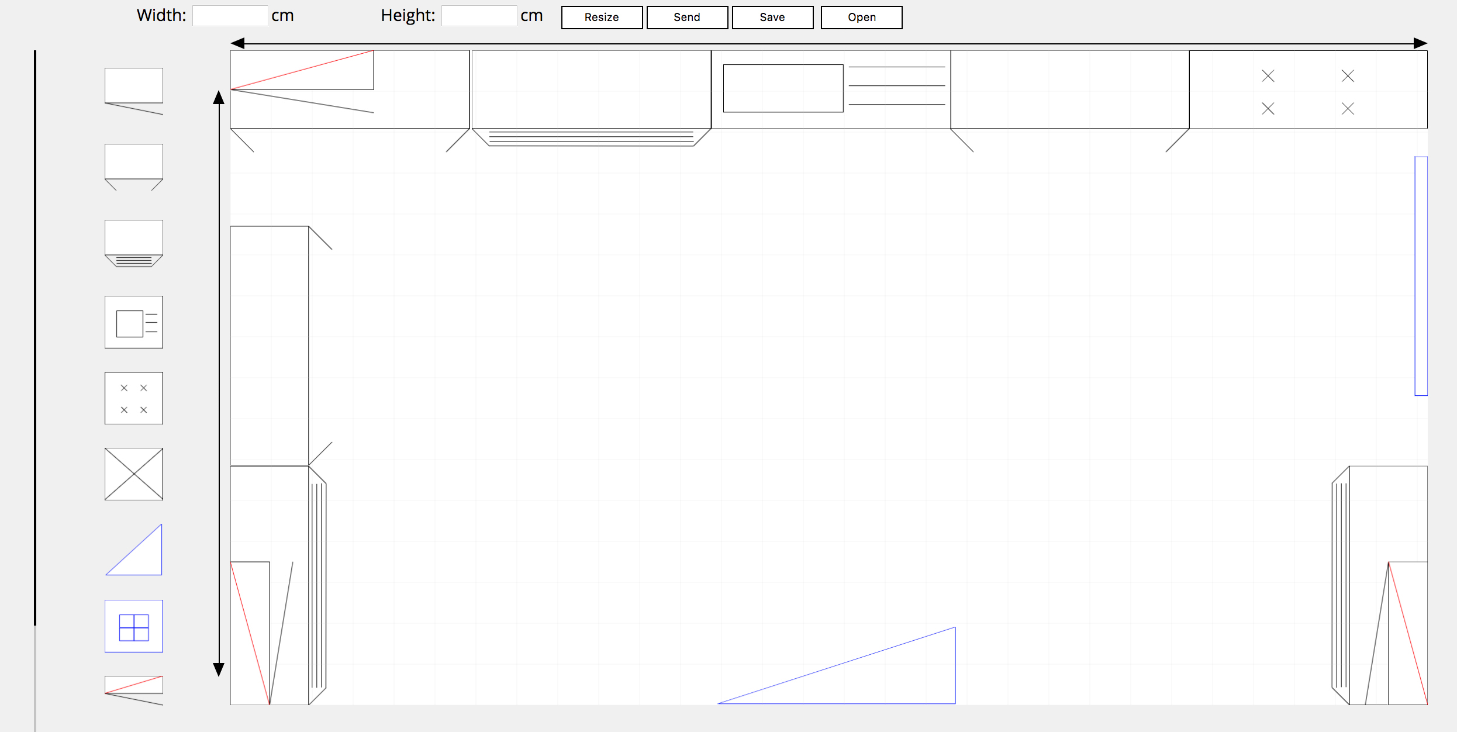Click the vertical scrollbar on the left palette
The image size is (1457, 732).
coord(35,337)
